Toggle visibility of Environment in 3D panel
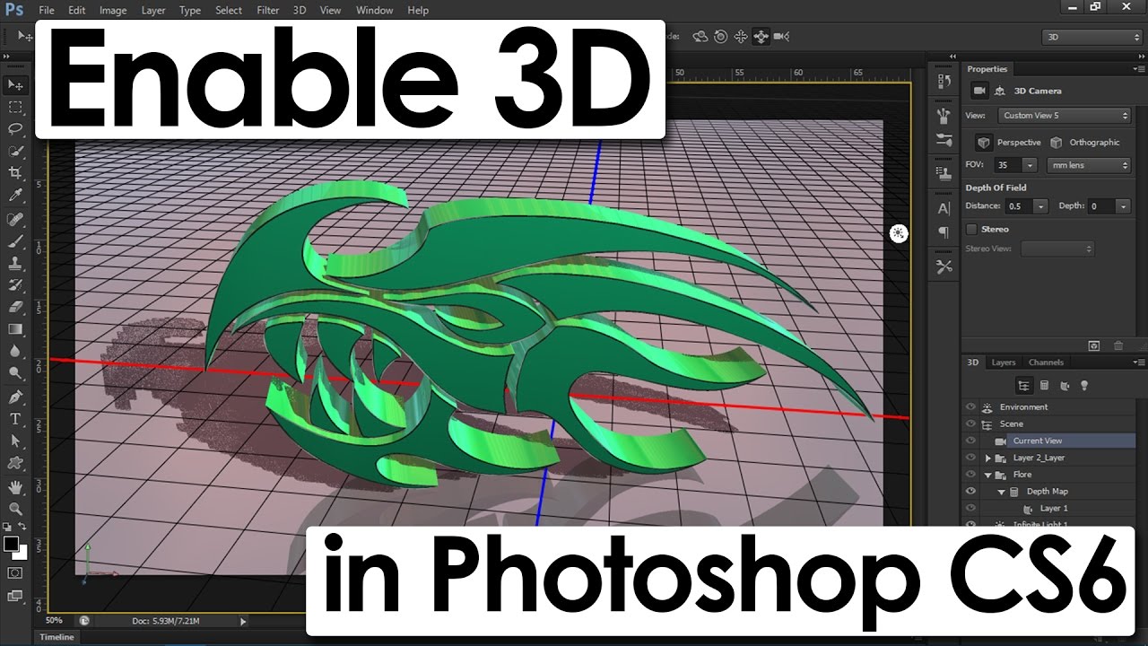 point(970,407)
